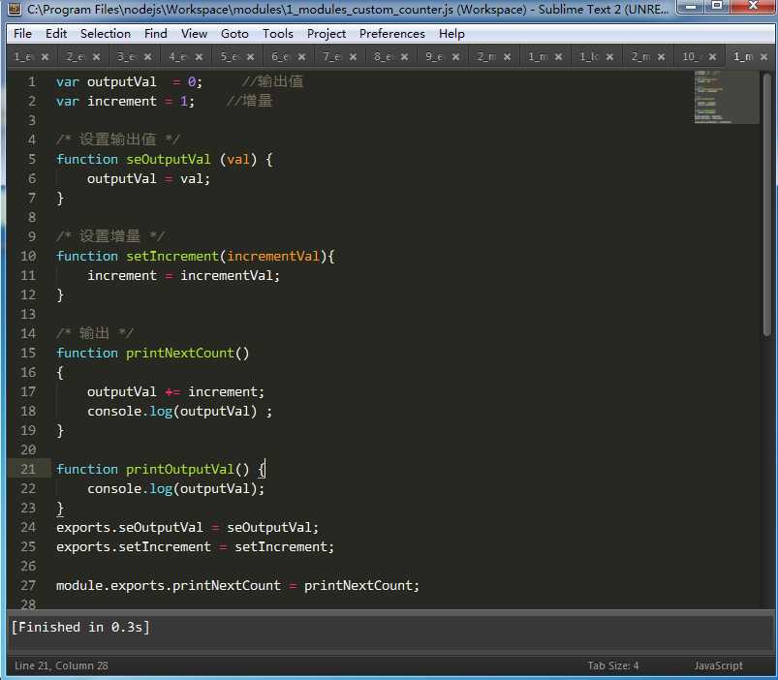Click 'function printNextCount()' declaration
This screenshot has width=778, height=680.
coord(153,354)
